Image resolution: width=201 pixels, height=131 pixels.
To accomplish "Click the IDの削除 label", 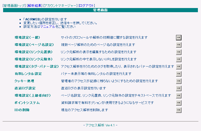I will pos(22,110).
